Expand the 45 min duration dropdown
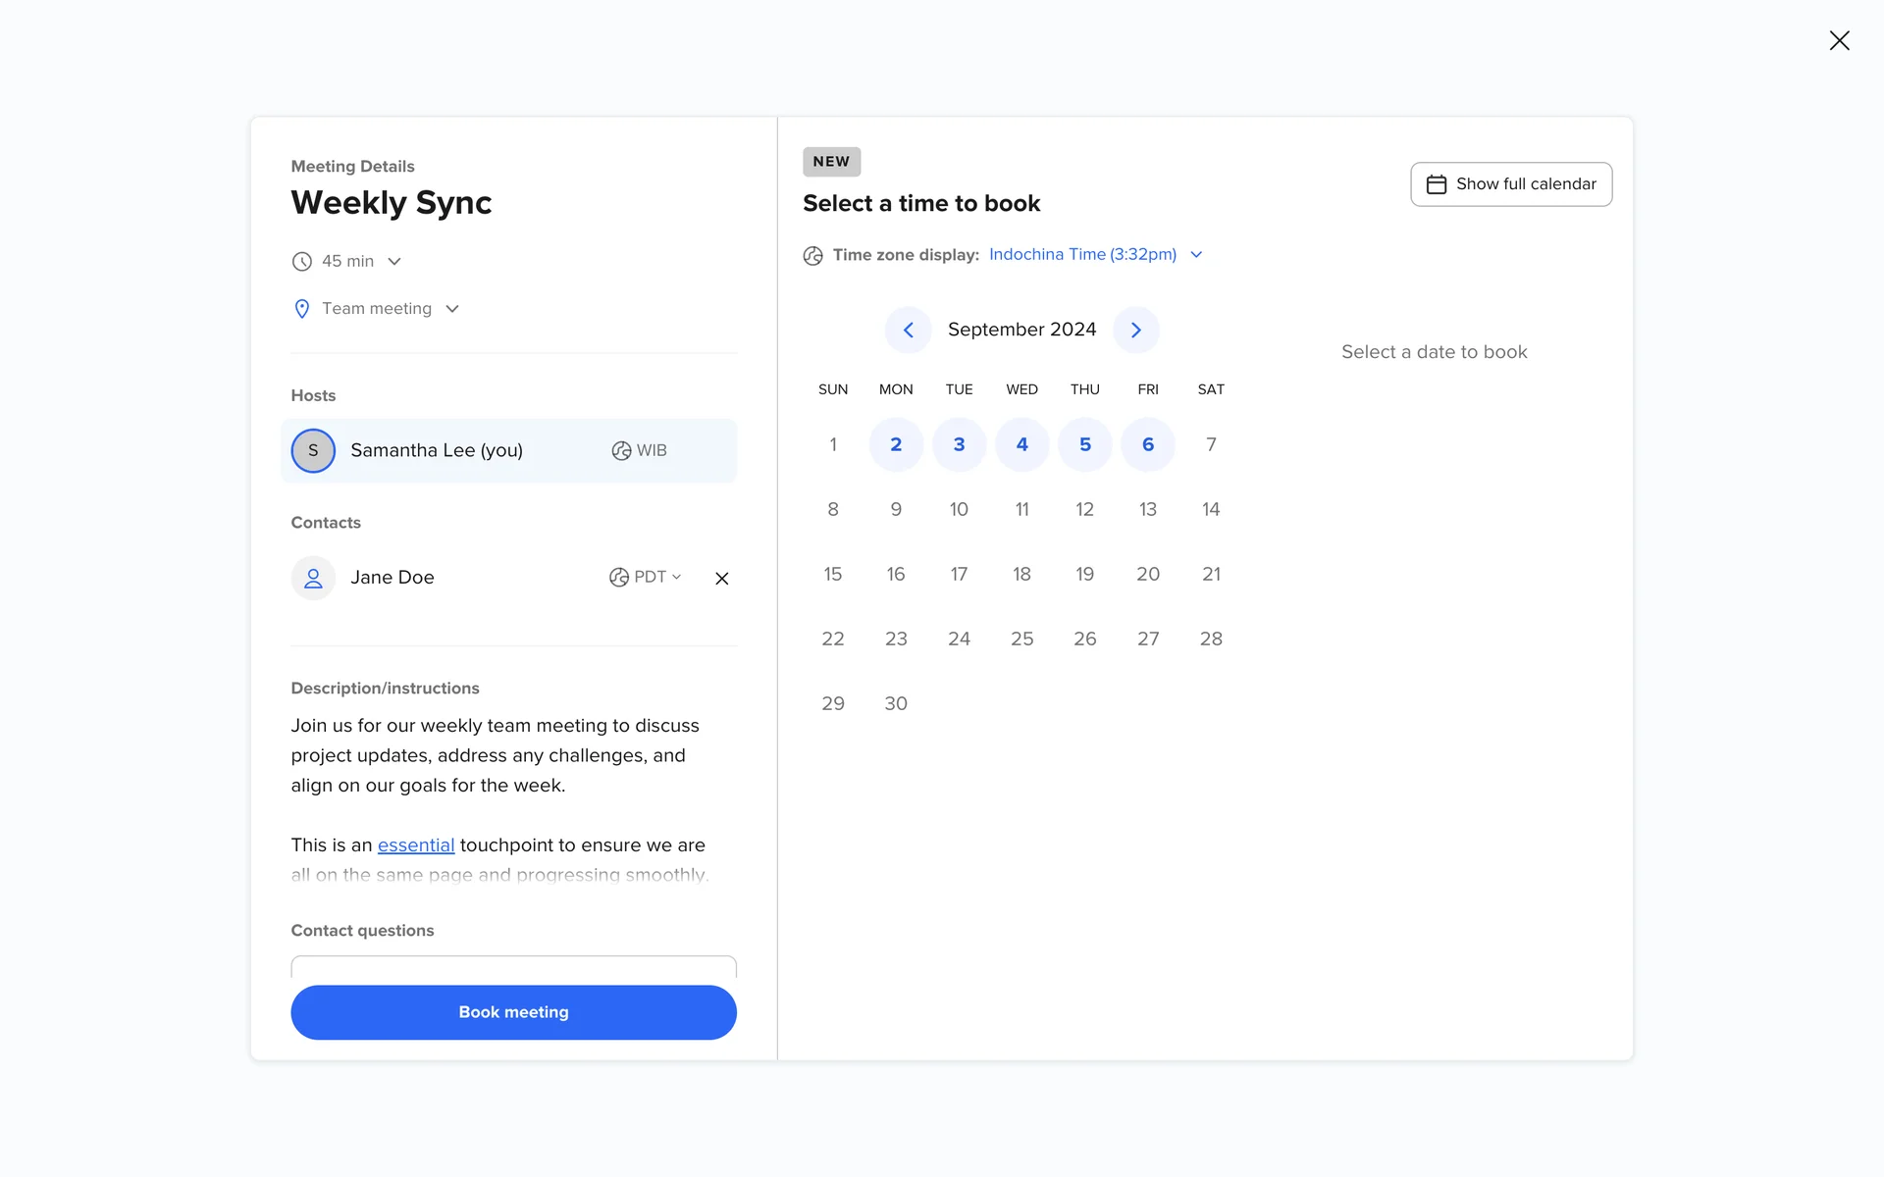The width and height of the screenshot is (1884, 1177). point(393,262)
